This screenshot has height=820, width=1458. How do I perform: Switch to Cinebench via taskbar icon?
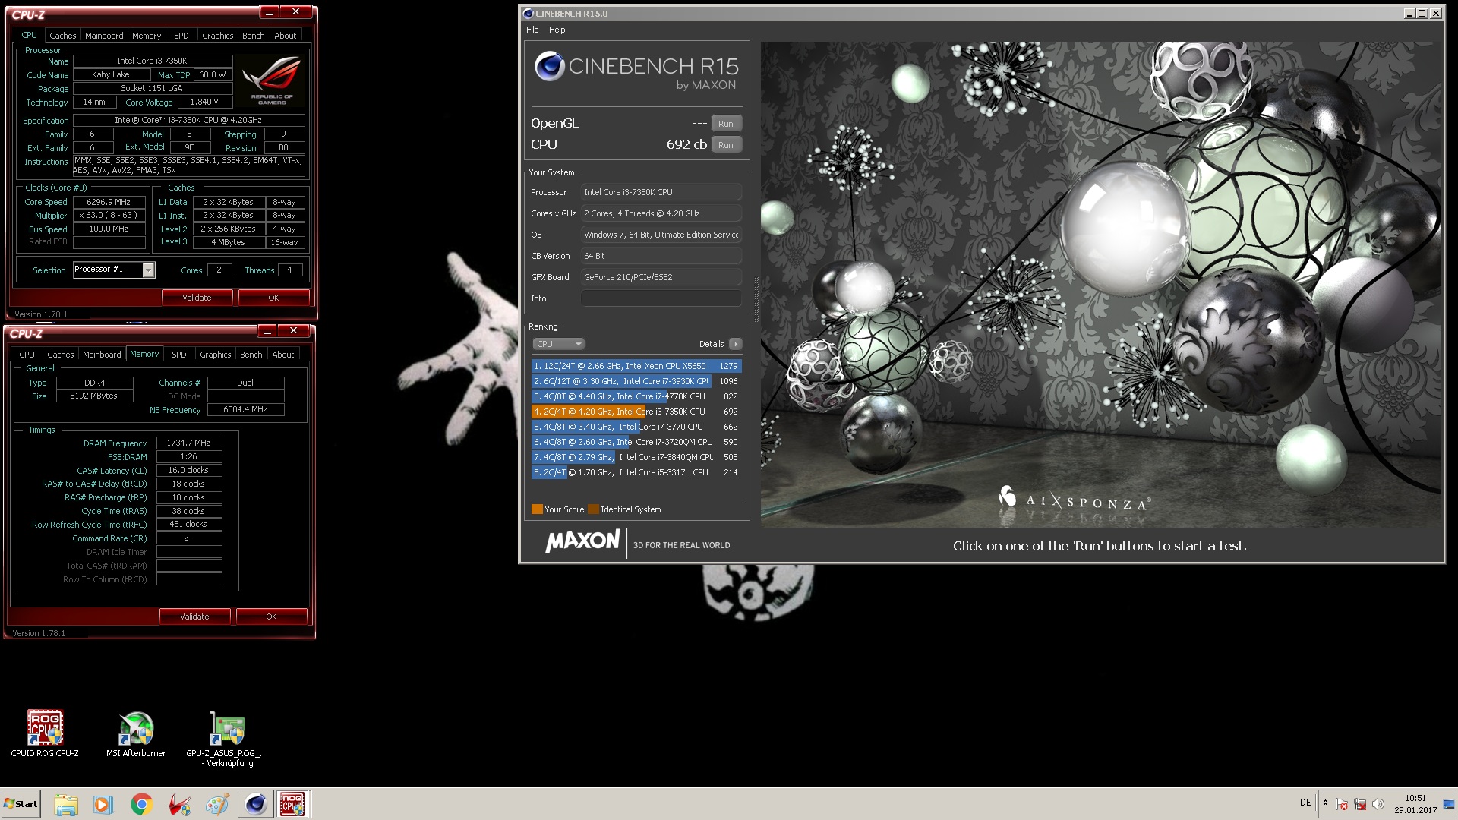tap(255, 804)
